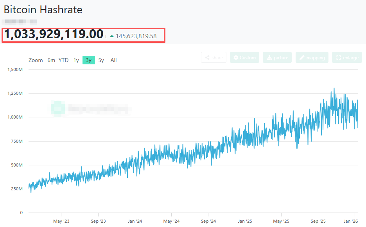Toggle the YTD time range
Viewport: 366px width, 227px height.
coord(63,60)
